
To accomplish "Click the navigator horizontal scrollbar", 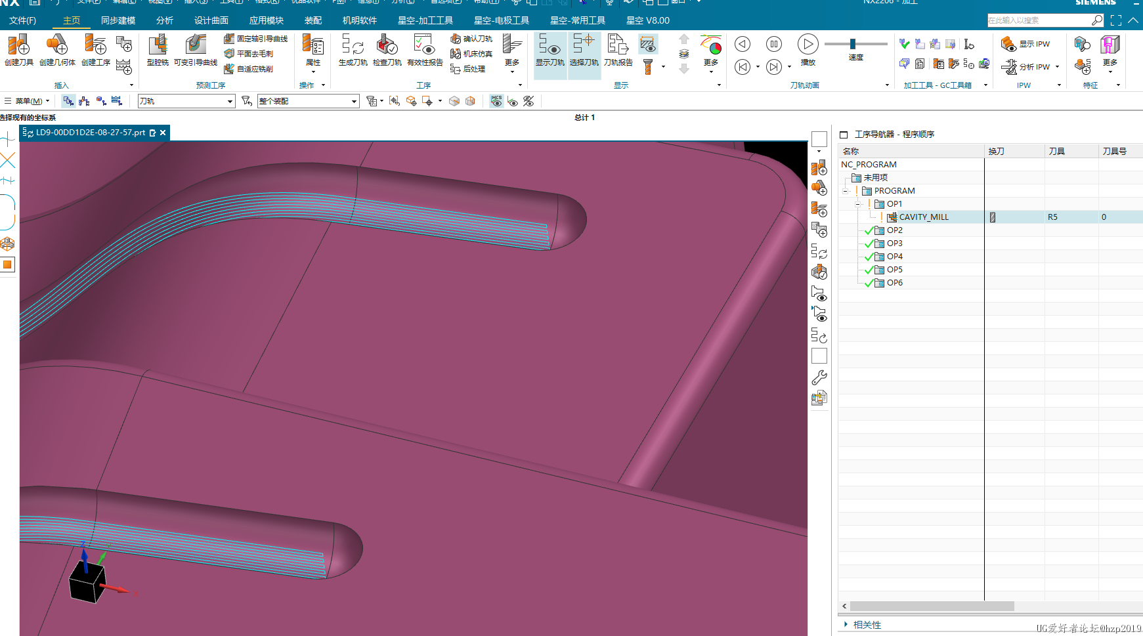I will coord(932,606).
